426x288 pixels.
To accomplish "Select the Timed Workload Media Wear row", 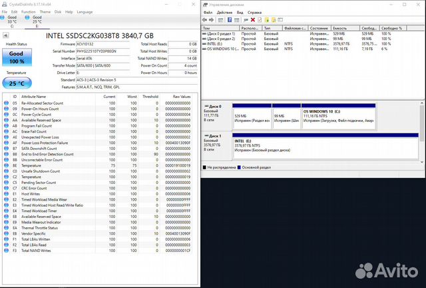I will (98, 199).
